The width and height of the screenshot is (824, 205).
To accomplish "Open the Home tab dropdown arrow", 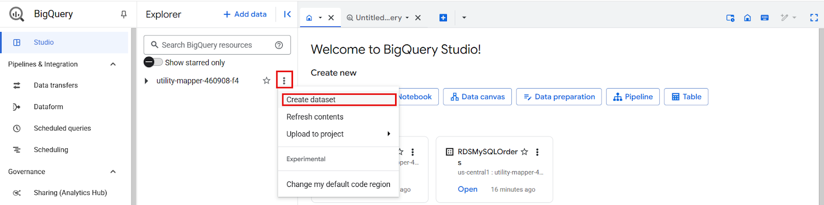I will (x=320, y=18).
